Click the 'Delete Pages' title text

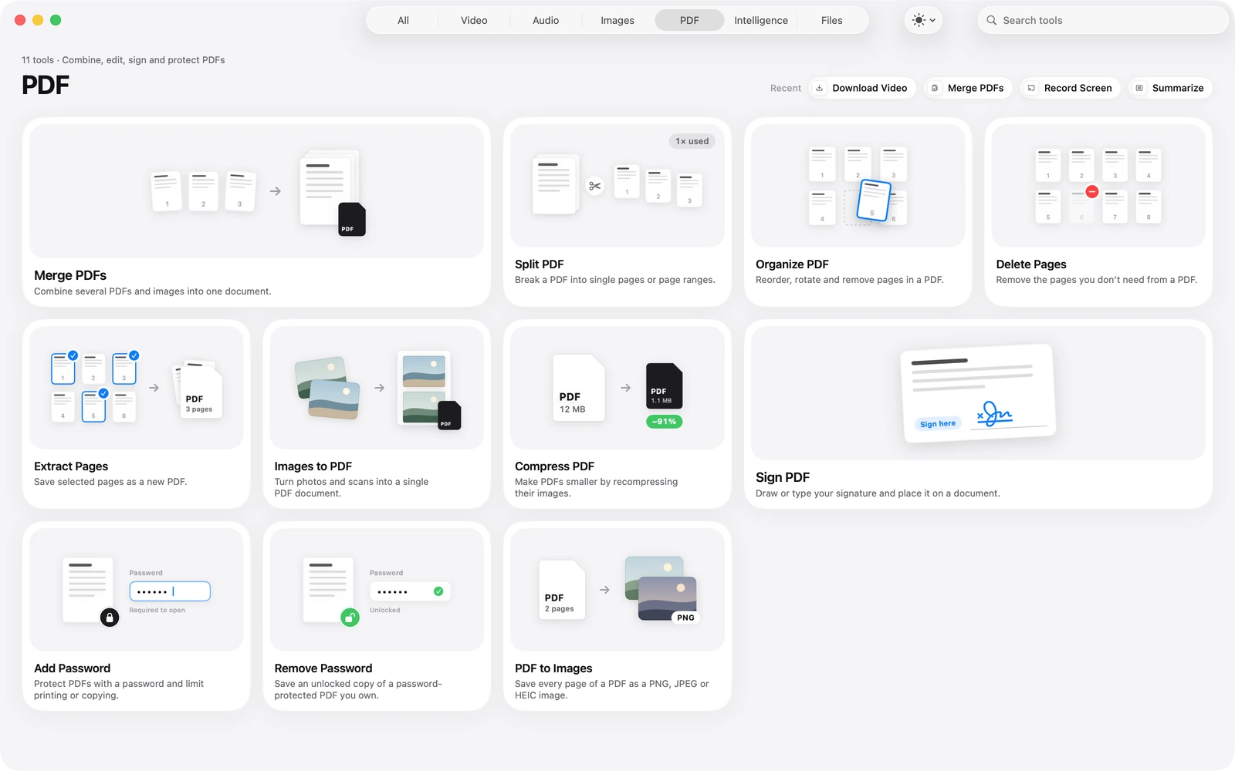pos(1031,264)
